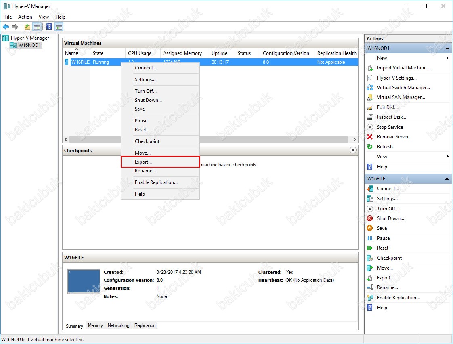Click the Status column header
Viewport: 453px width, 344px height.
pyautogui.click(x=247, y=53)
